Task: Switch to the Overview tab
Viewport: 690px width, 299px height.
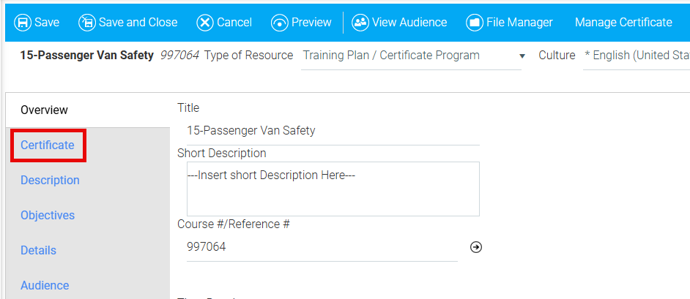Action: (x=44, y=110)
